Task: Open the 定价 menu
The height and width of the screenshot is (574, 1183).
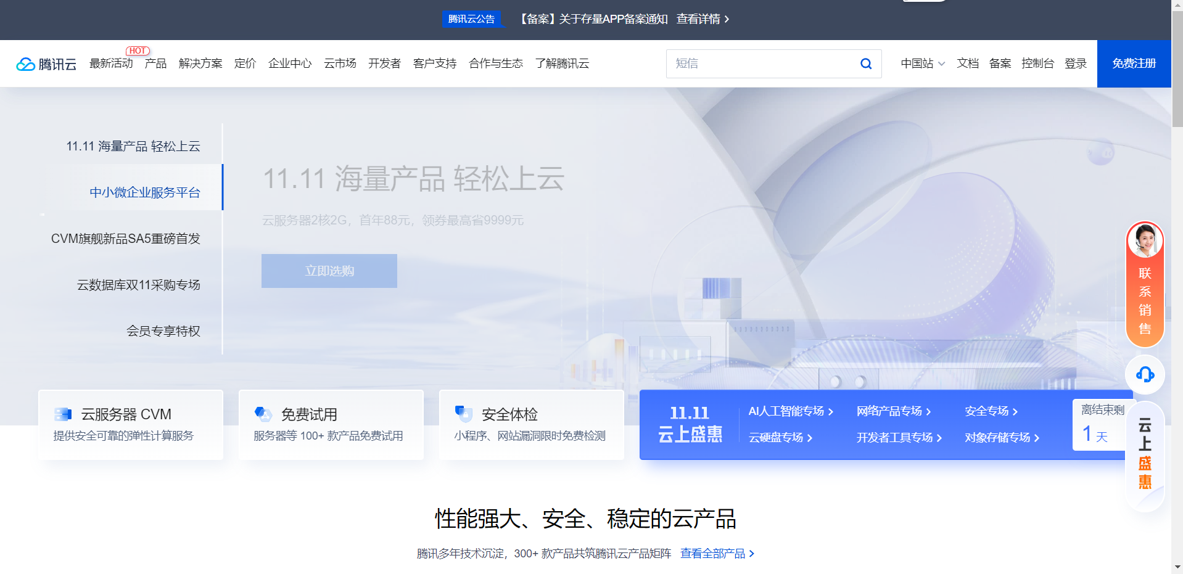Action: (x=245, y=64)
